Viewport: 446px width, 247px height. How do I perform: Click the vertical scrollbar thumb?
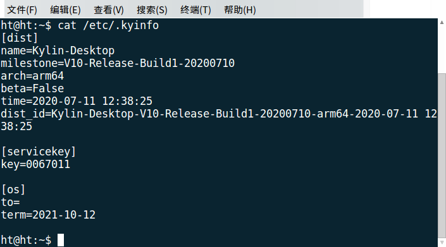pos(442,155)
